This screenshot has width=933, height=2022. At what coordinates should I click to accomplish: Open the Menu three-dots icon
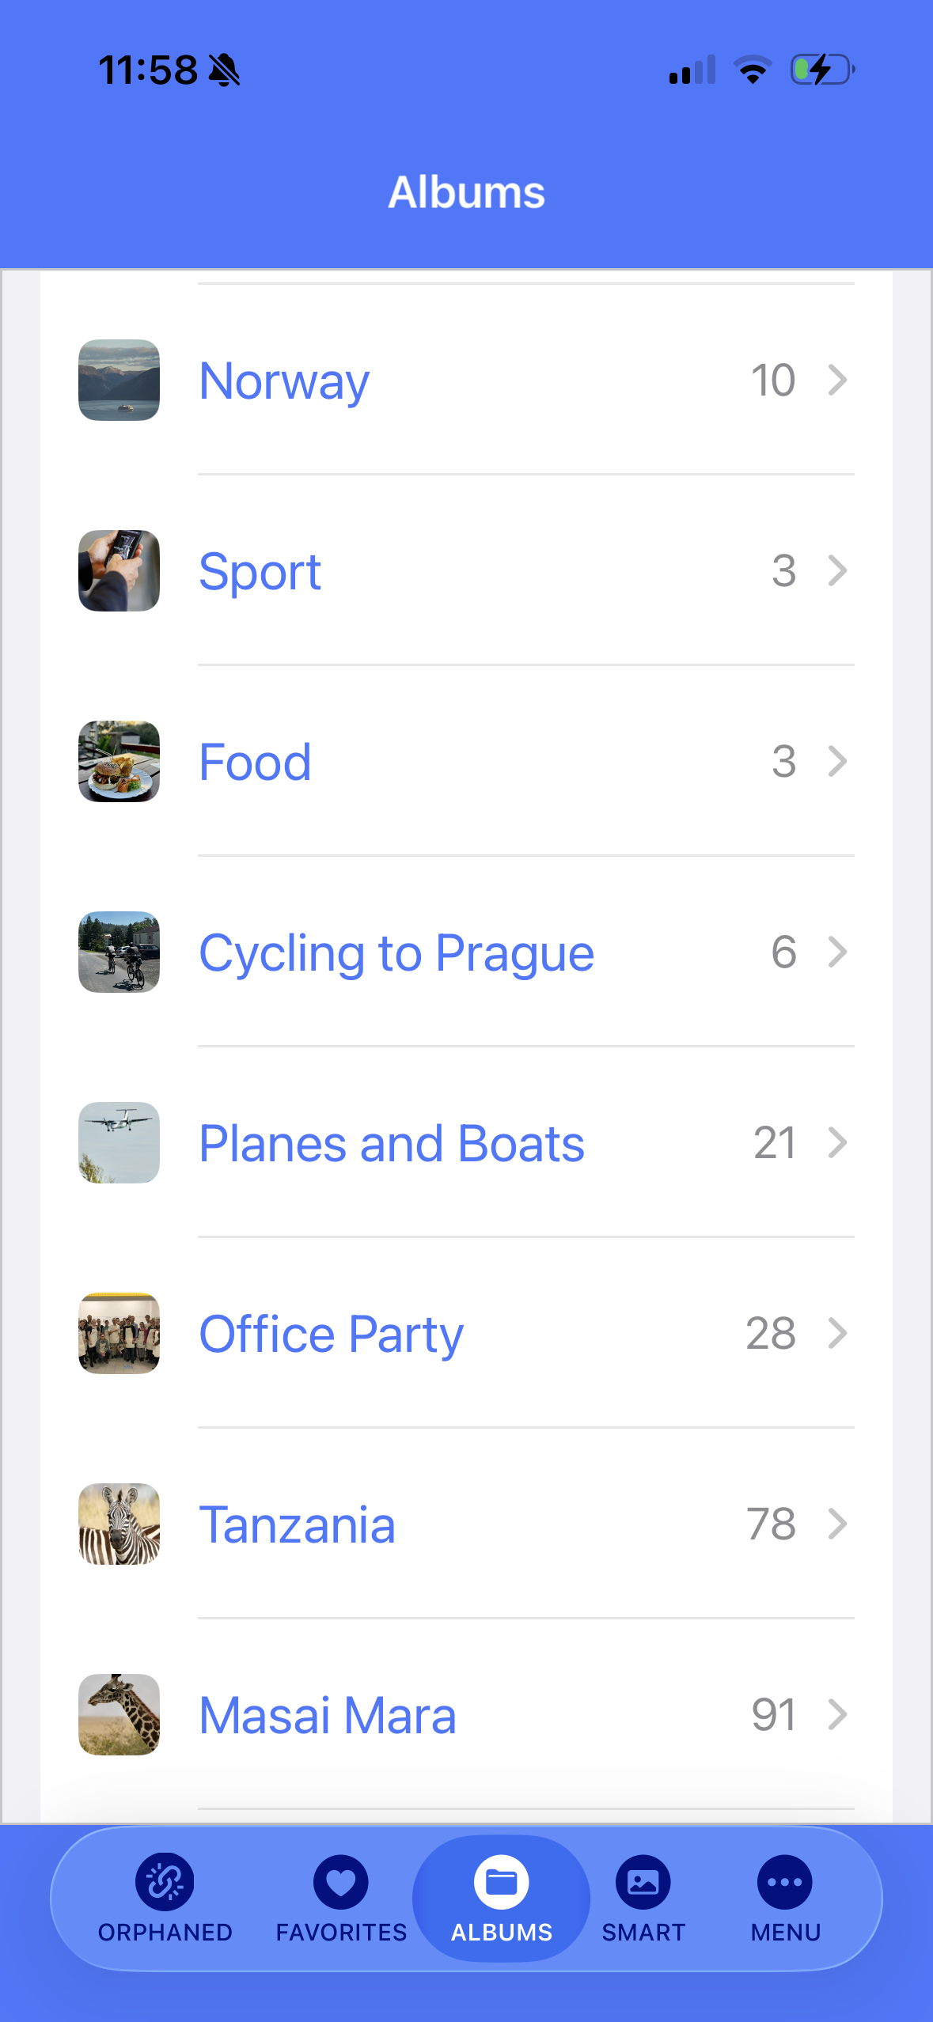point(785,1881)
